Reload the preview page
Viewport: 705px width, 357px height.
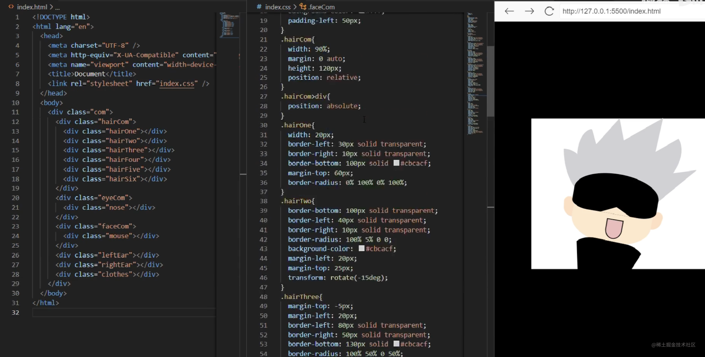(549, 11)
